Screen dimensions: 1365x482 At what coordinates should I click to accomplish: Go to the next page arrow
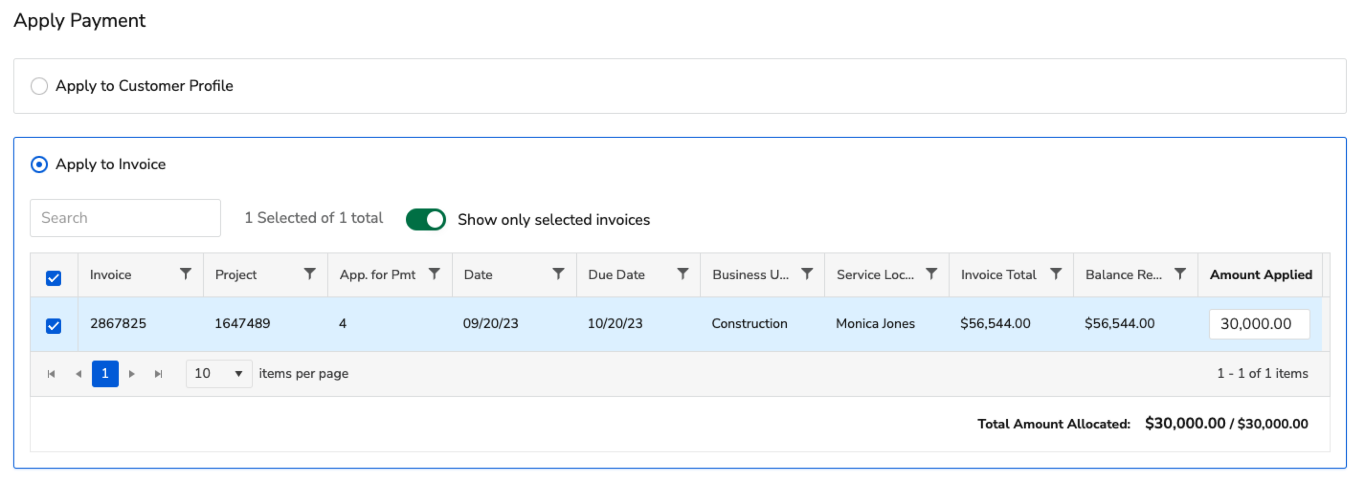(132, 374)
